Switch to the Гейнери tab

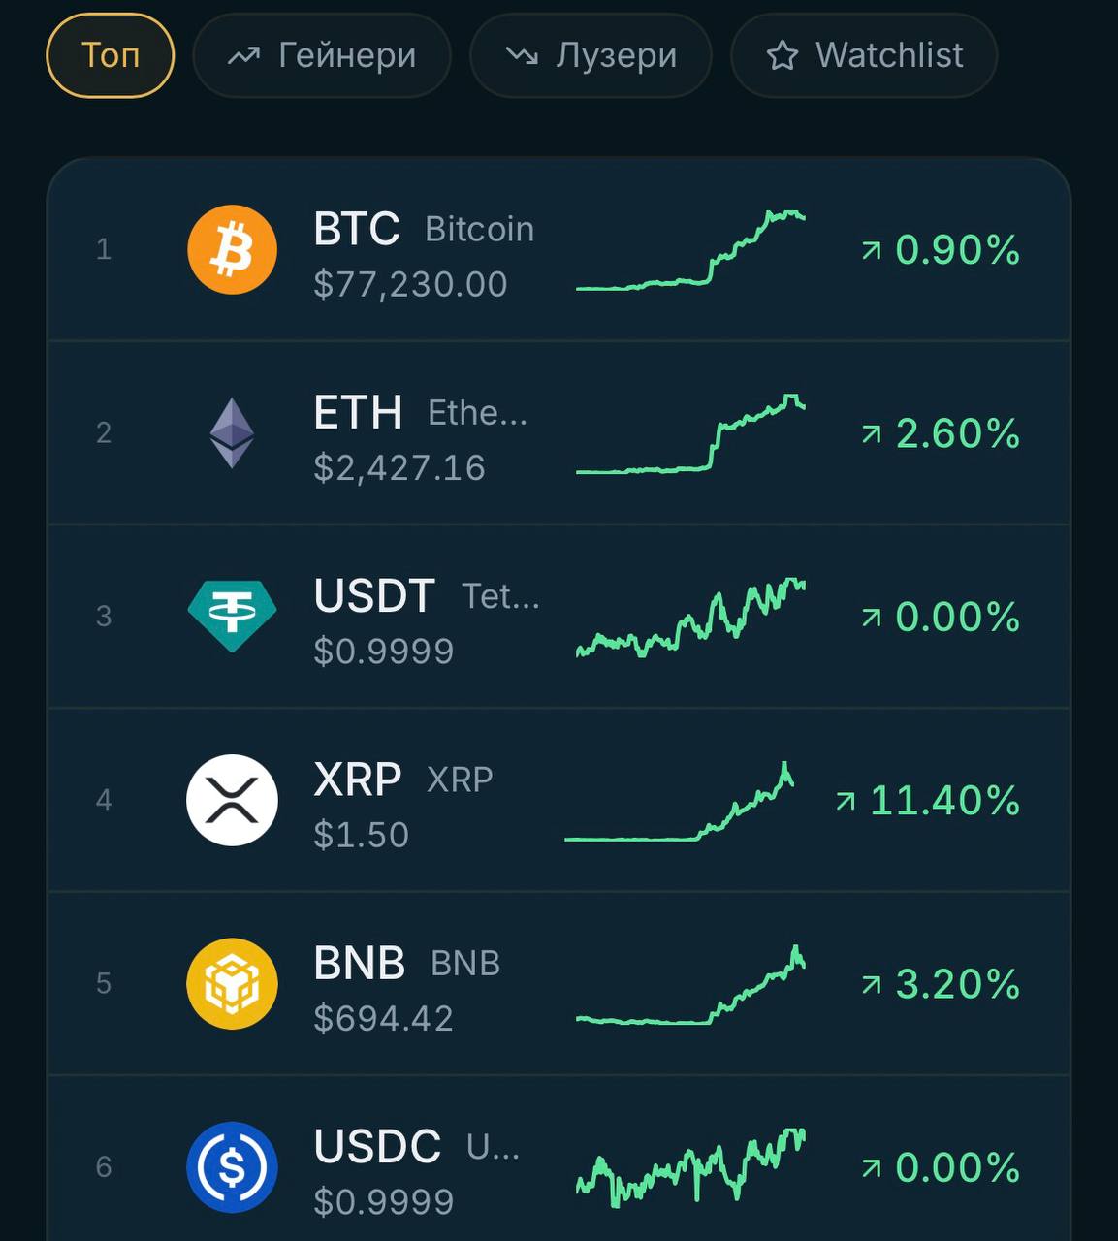tap(322, 55)
